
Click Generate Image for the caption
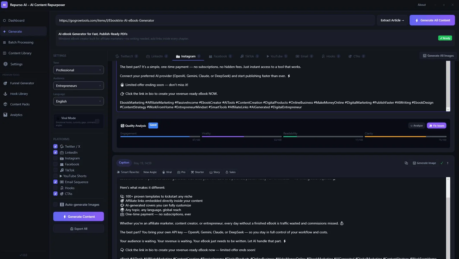click(424, 163)
